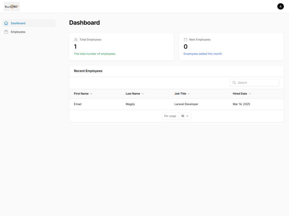Click the Employees stack icon in the sidebar

click(x=6, y=32)
